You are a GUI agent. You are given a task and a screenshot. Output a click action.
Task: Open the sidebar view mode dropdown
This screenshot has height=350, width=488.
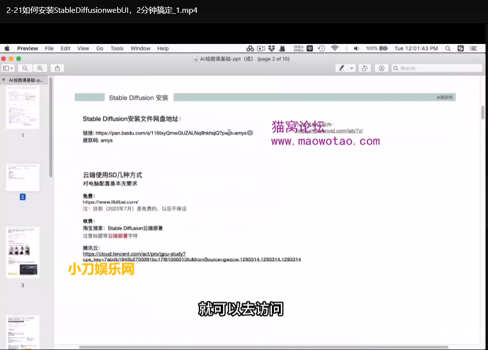tap(8, 68)
